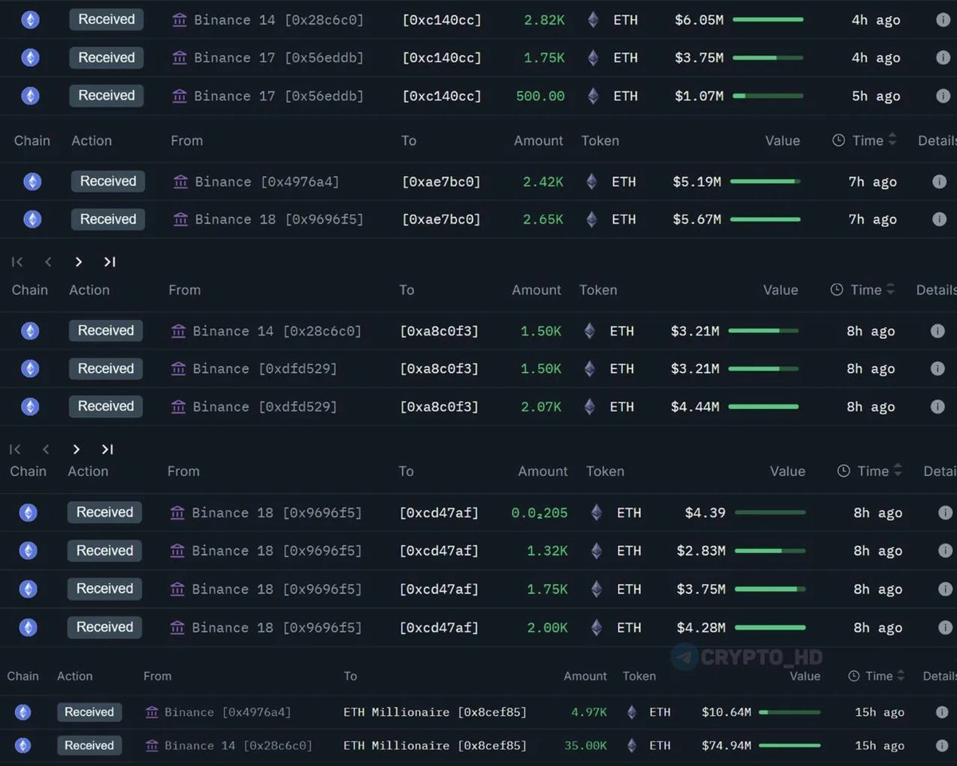Show info icon for the $4.28M row

point(945,627)
